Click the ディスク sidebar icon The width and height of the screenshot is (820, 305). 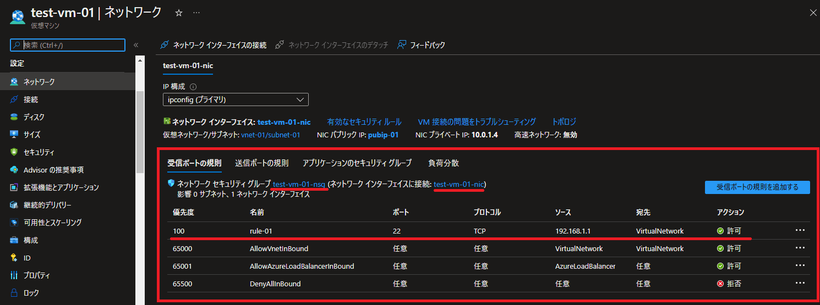click(14, 117)
